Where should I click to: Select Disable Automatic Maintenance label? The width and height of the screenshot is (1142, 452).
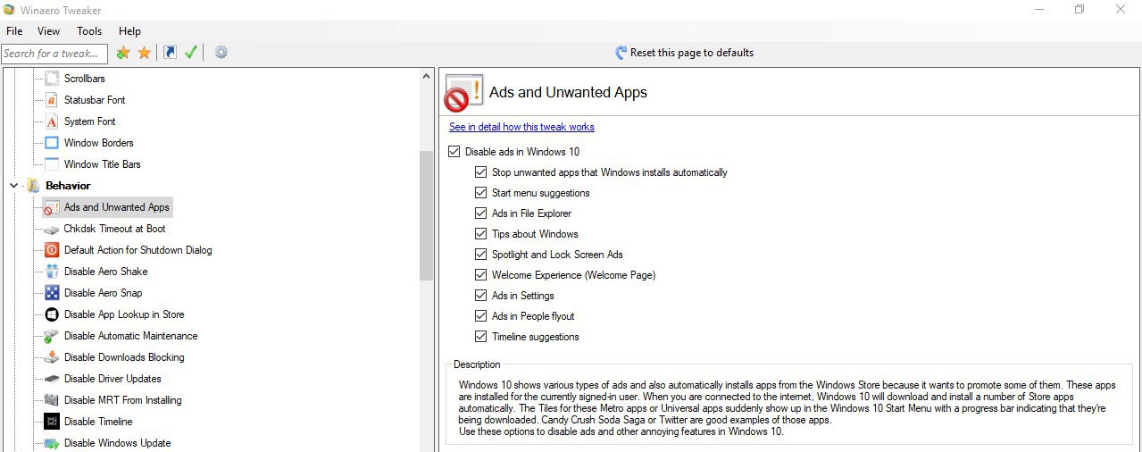pyautogui.click(x=131, y=336)
